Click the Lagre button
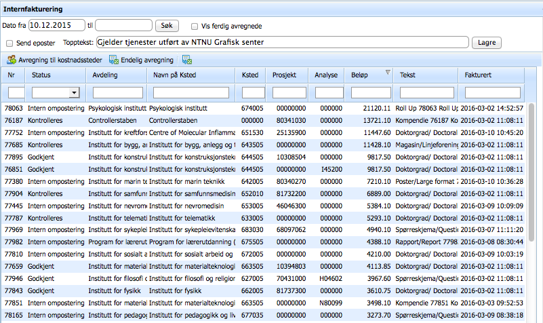 tap(487, 43)
